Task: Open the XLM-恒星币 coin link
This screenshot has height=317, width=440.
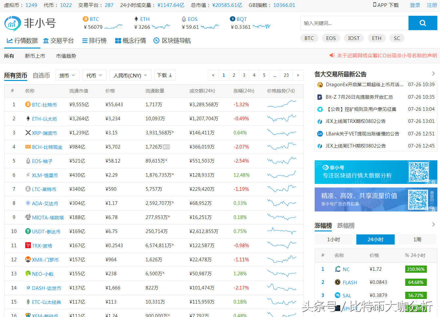Action: pos(45,175)
